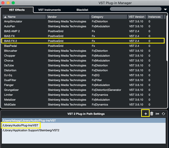Screen dimensions: 169x148
Task: Sort by the Instances column header
Action: (154, 17)
